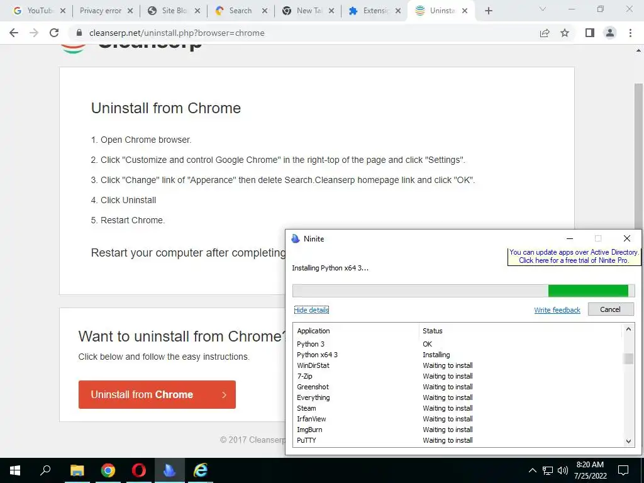
Task: Close the Extensions tab
Action: click(x=398, y=11)
